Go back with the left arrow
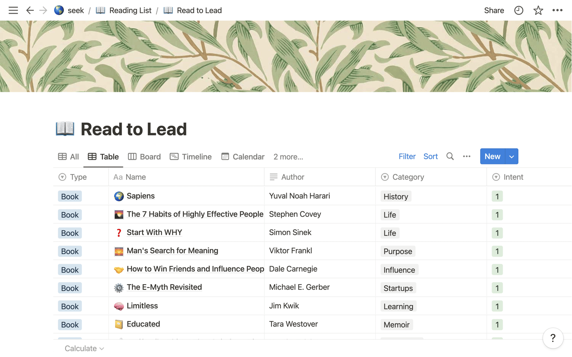572x357 pixels. [x=30, y=10]
